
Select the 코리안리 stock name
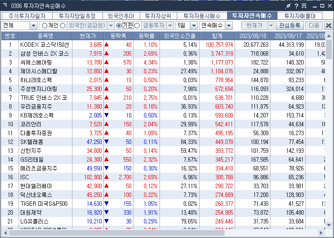(30, 124)
